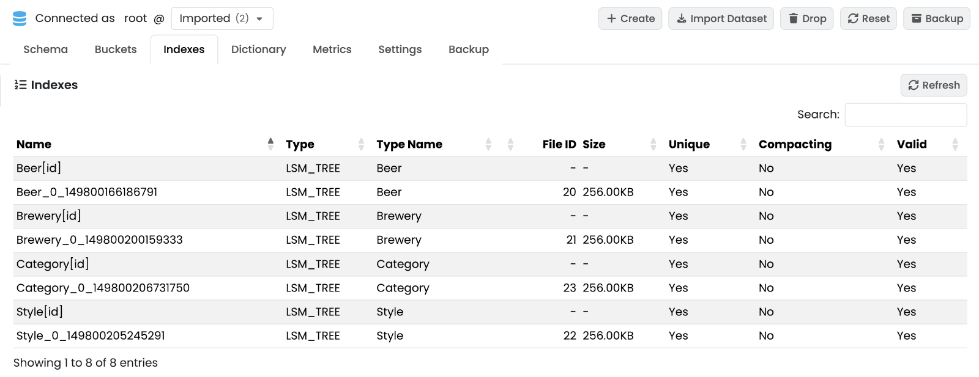Viewport: 979px width, 377px height.
Task: Sort by the Name column sort arrow
Action: click(x=270, y=144)
